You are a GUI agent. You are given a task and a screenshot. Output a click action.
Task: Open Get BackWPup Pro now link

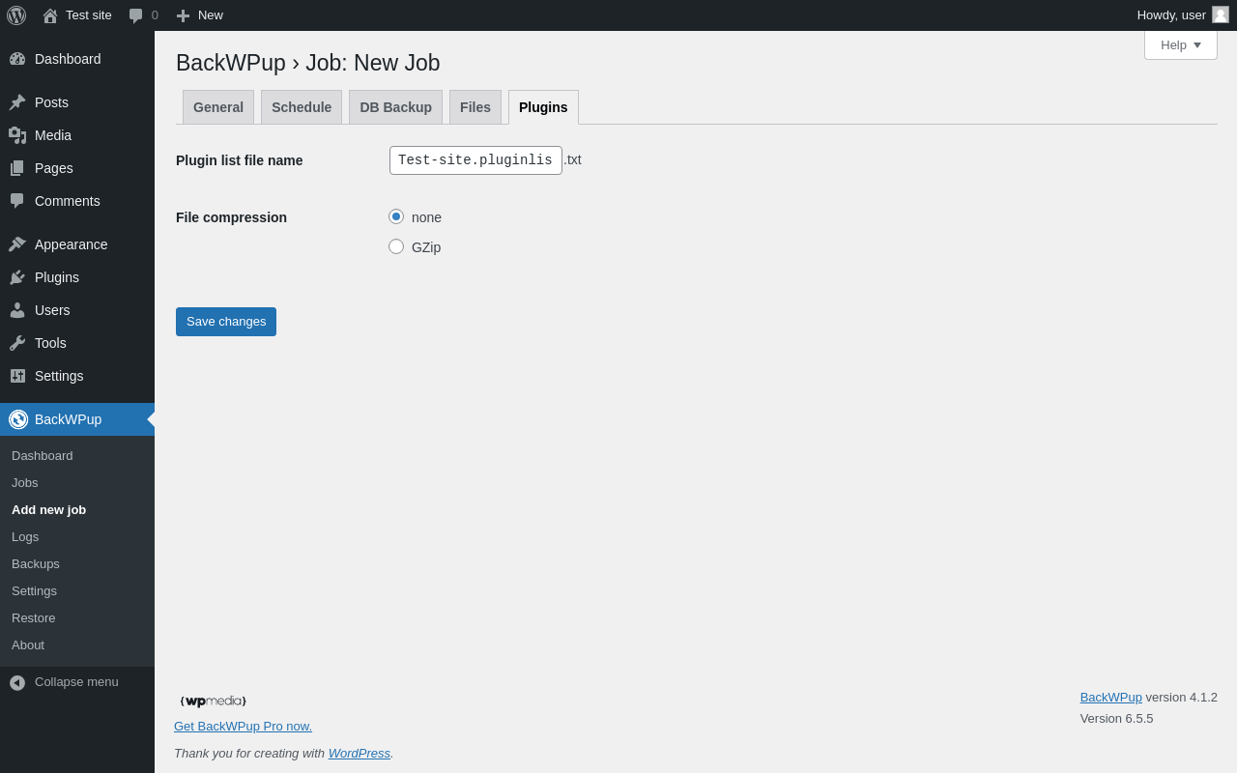click(x=243, y=726)
